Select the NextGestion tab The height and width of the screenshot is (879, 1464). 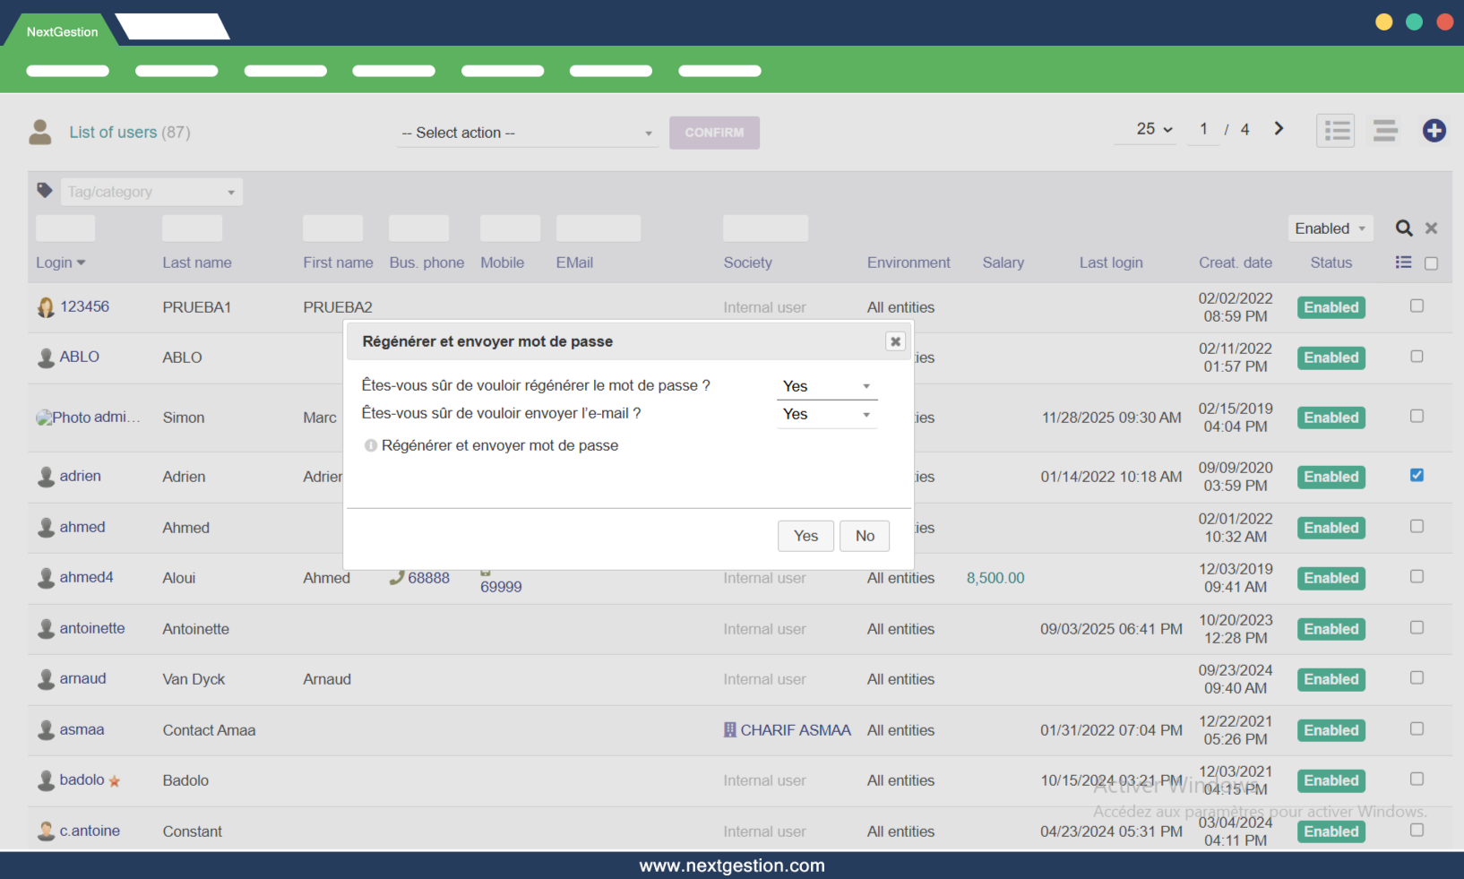pos(62,31)
